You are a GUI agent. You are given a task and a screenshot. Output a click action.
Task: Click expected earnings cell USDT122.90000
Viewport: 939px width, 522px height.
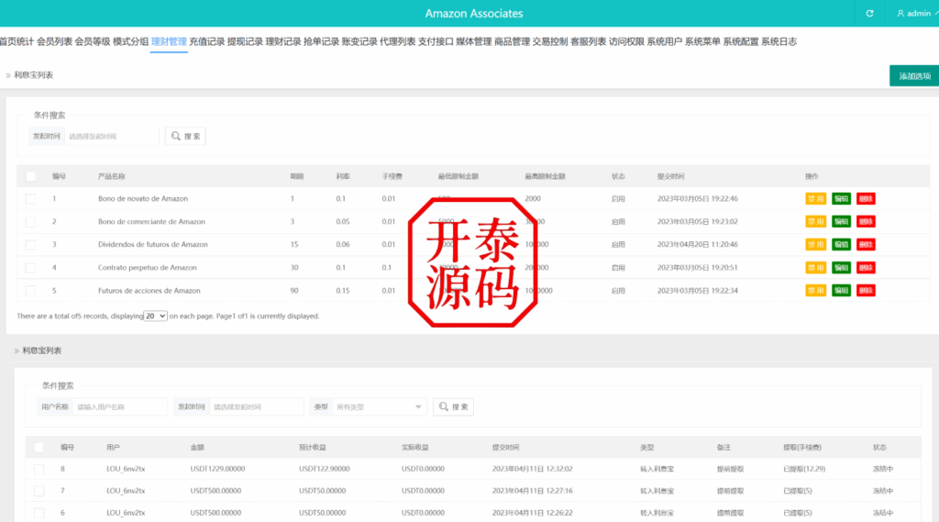[324, 470]
